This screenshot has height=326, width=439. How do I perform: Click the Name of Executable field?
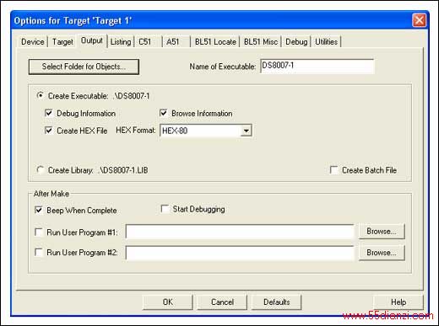317,66
